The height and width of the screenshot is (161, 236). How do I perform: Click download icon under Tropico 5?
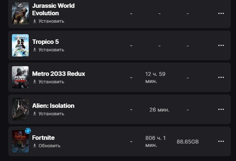(35, 50)
